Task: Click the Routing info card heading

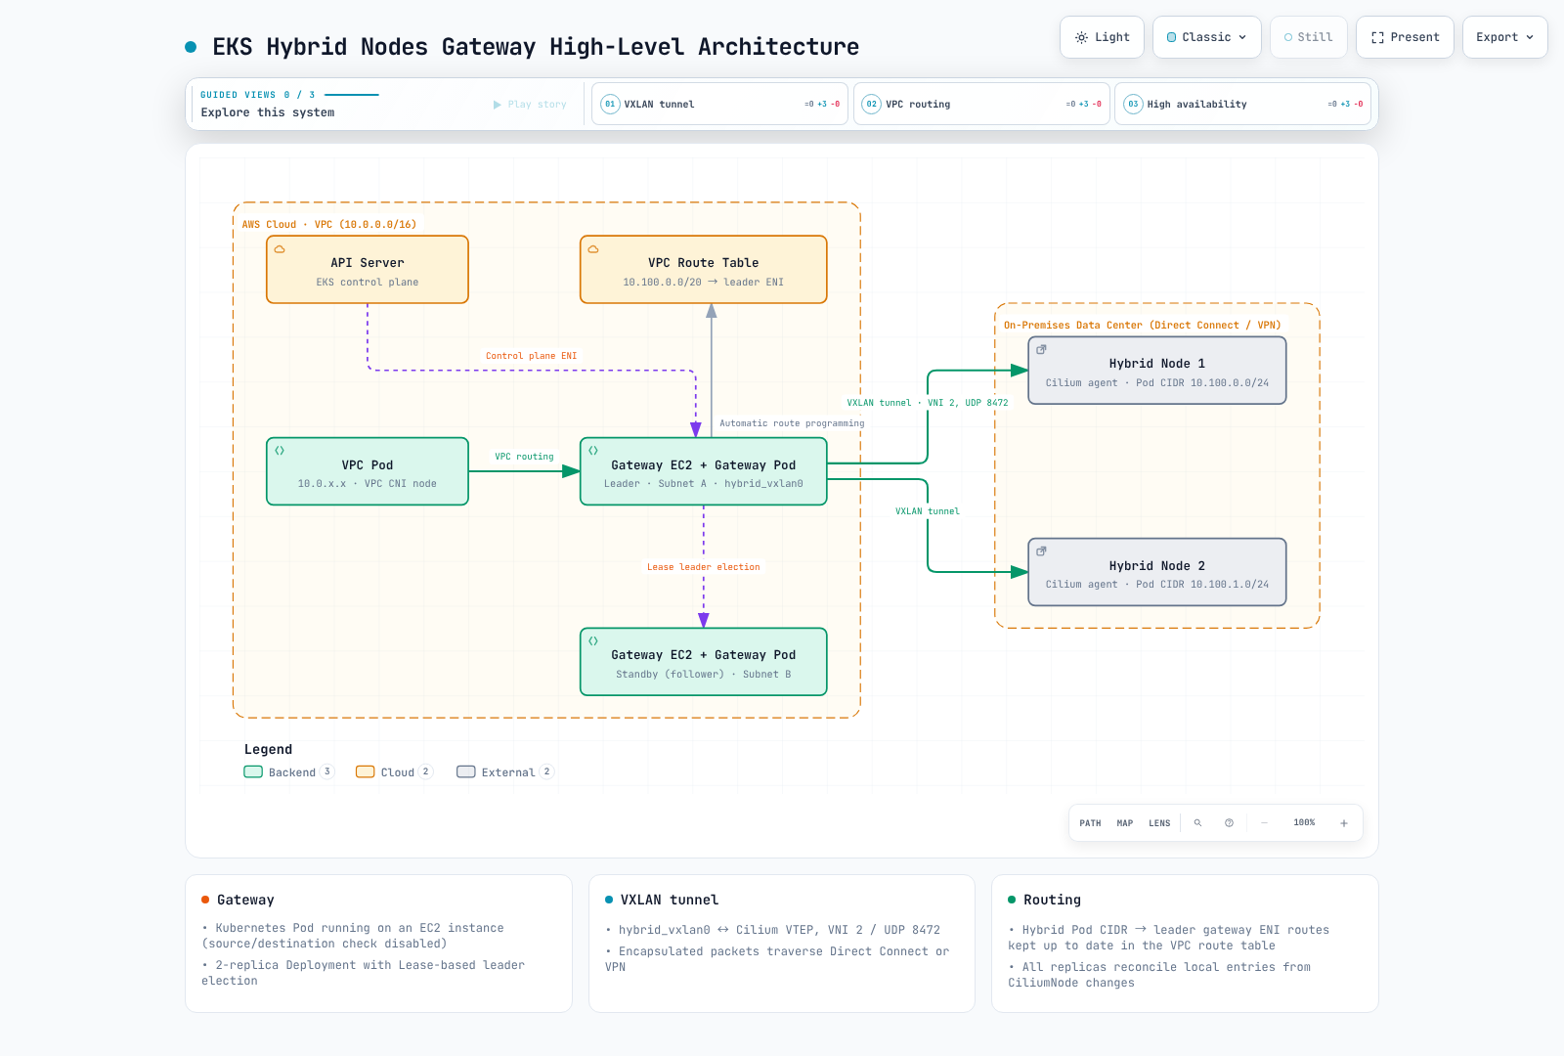Action: (x=1052, y=900)
